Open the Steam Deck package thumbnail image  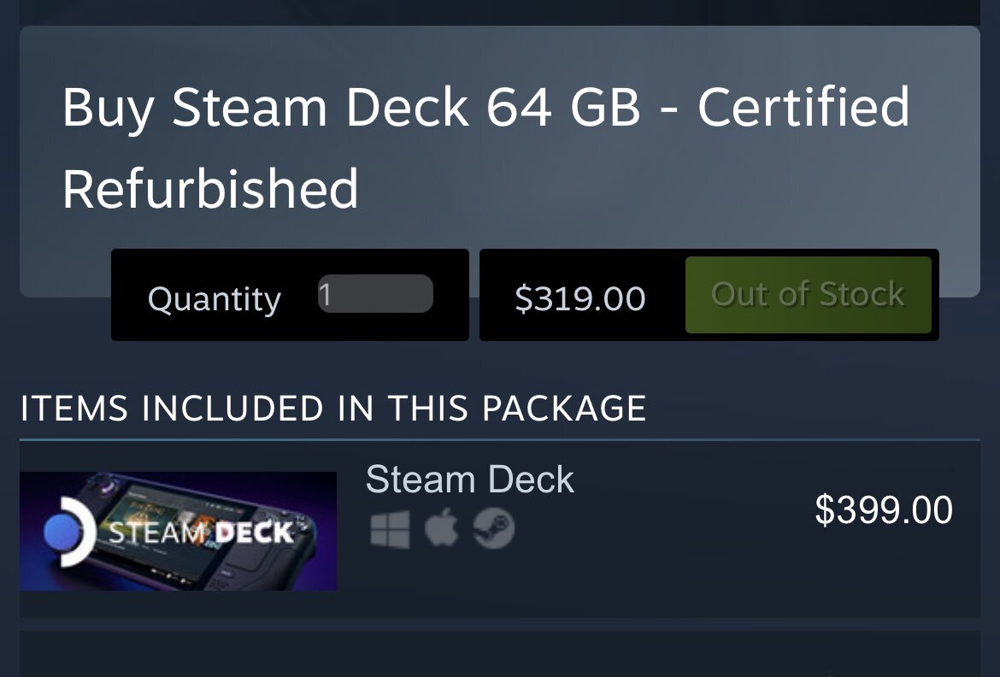[178, 531]
